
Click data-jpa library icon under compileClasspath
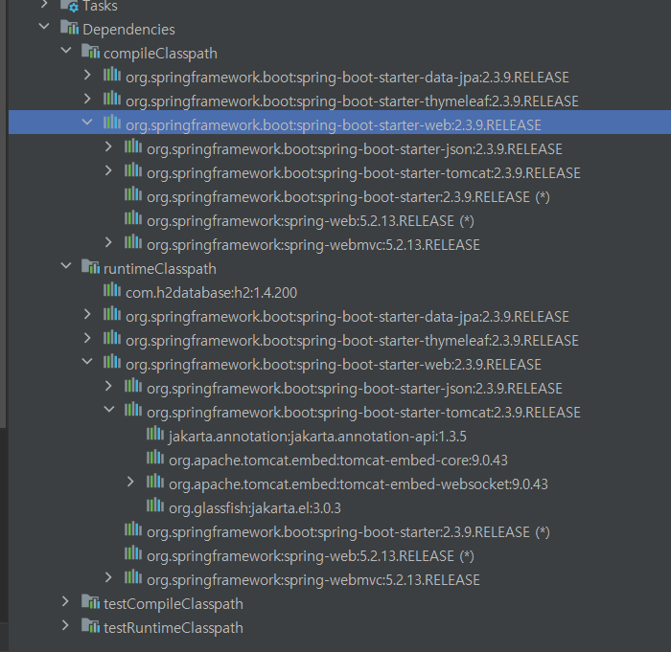pos(112,75)
